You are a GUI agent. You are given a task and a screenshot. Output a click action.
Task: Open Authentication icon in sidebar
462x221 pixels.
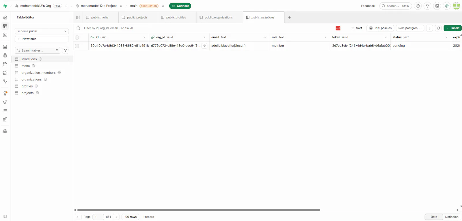coord(5,55)
